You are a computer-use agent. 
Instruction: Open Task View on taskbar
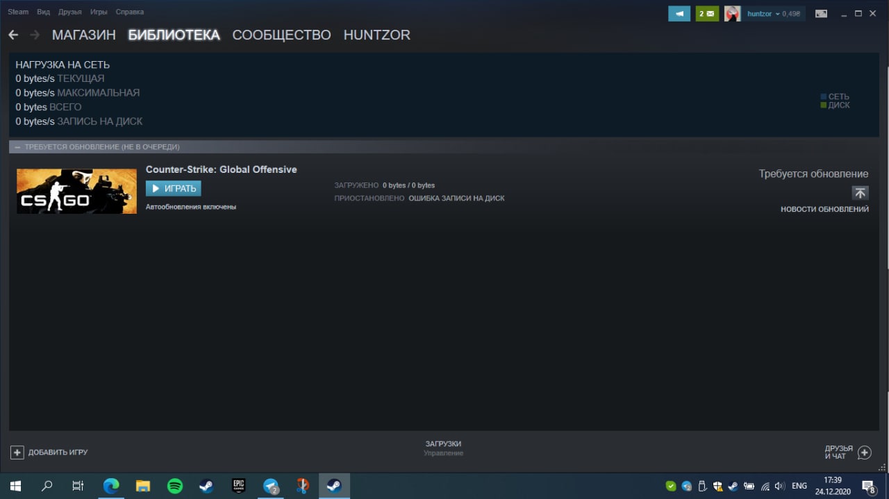pyautogui.click(x=78, y=486)
